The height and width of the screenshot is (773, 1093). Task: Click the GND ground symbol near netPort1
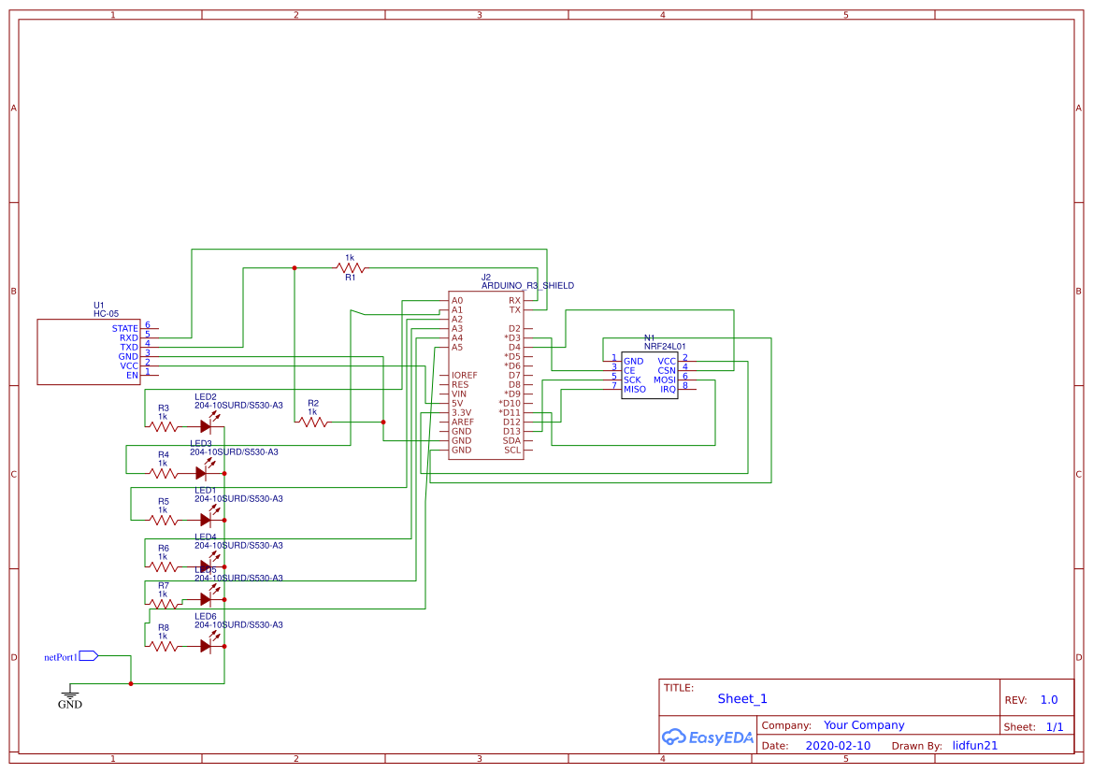pos(69,694)
